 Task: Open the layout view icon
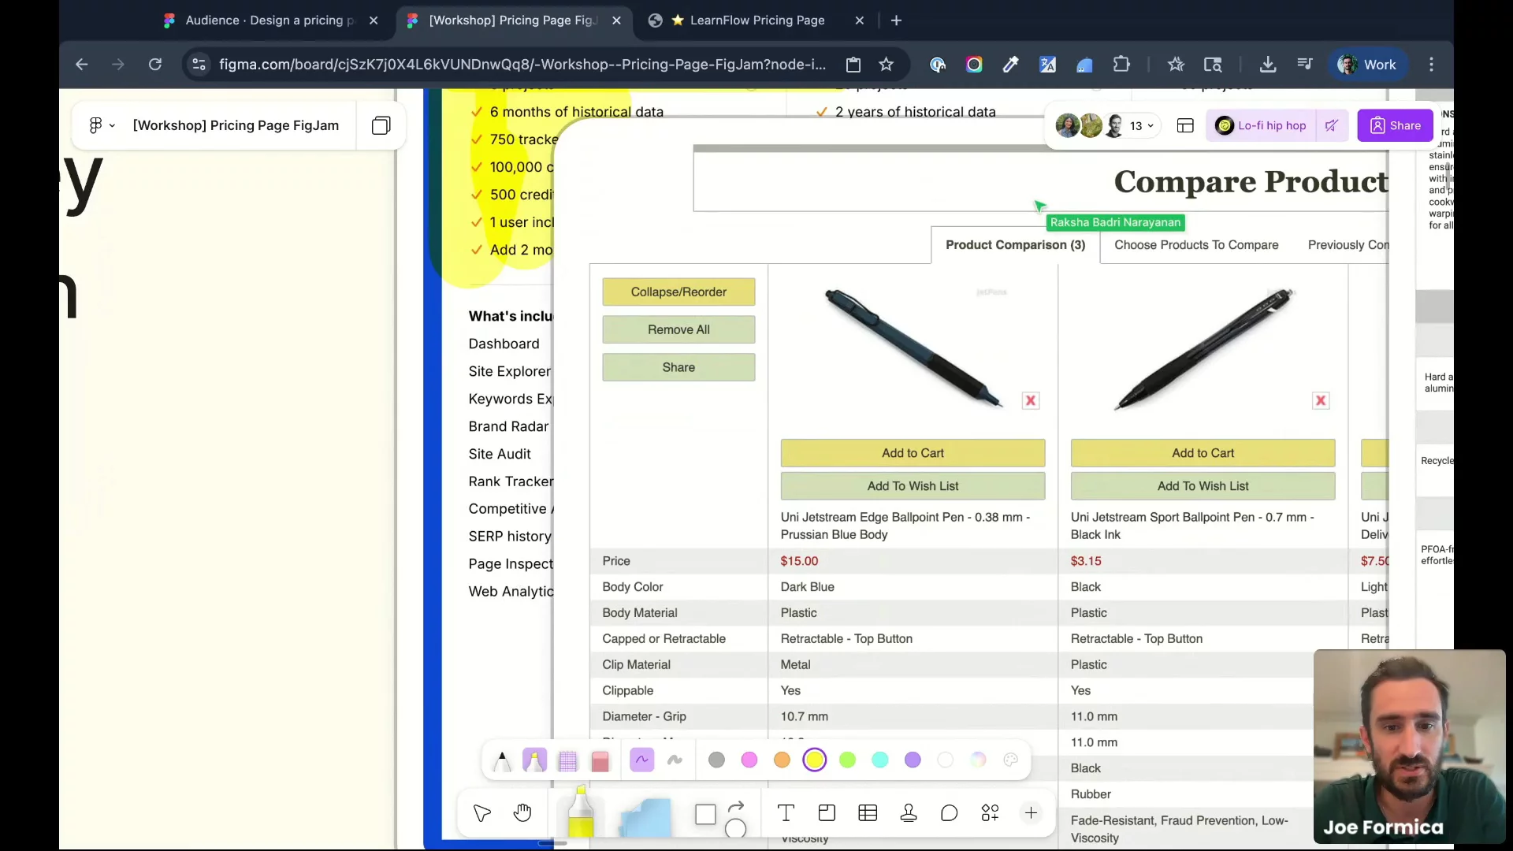[x=1185, y=126]
